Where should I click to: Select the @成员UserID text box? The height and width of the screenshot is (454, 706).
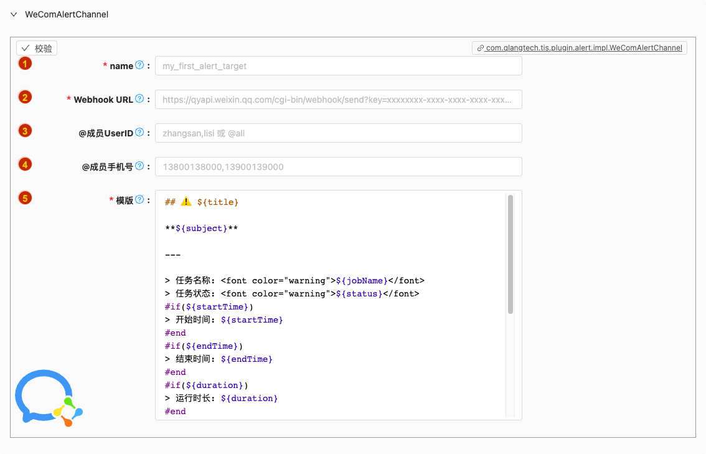(338, 133)
